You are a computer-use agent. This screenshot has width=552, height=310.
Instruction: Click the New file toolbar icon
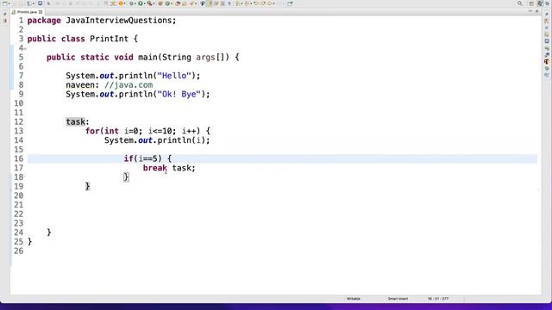(x=4, y=3)
